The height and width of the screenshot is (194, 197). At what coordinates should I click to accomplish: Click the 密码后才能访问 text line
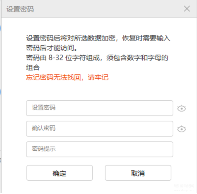(x=51, y=48)
